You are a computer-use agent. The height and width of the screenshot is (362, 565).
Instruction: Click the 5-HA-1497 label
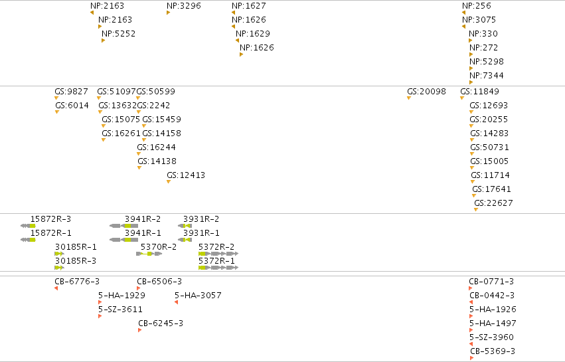(x=493, y=323)
